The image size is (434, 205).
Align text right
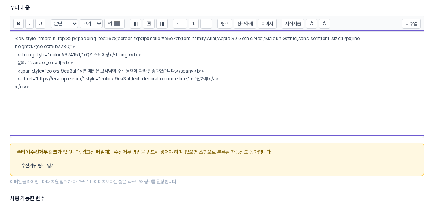(x=162, y=24)
